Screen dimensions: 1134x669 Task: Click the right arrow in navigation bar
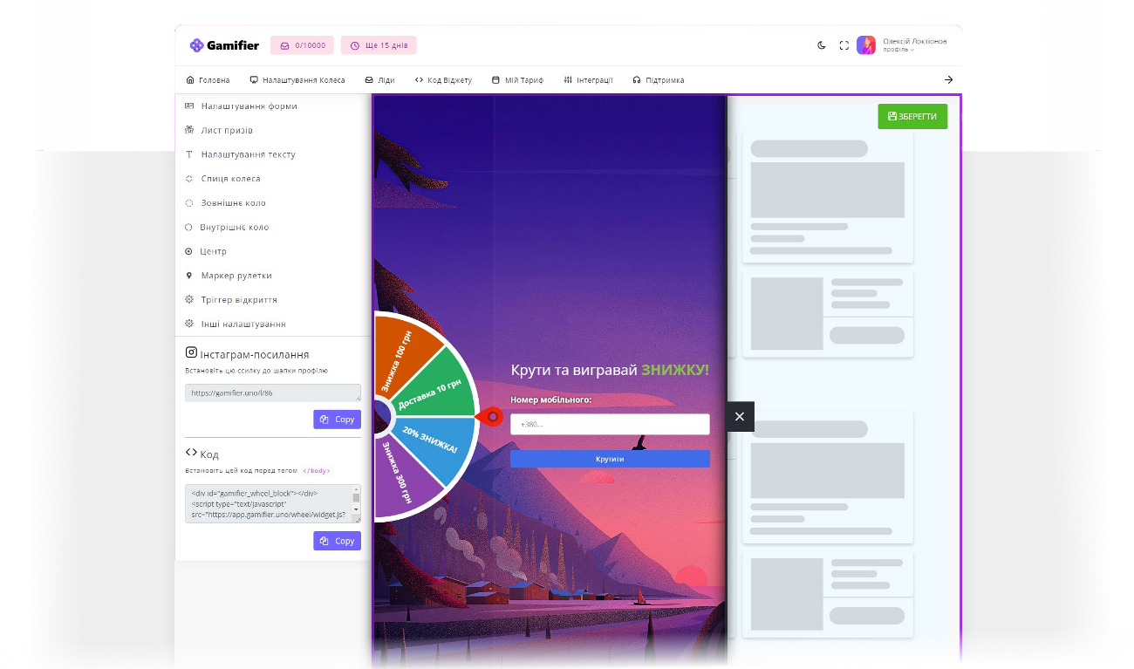[948, 80]
